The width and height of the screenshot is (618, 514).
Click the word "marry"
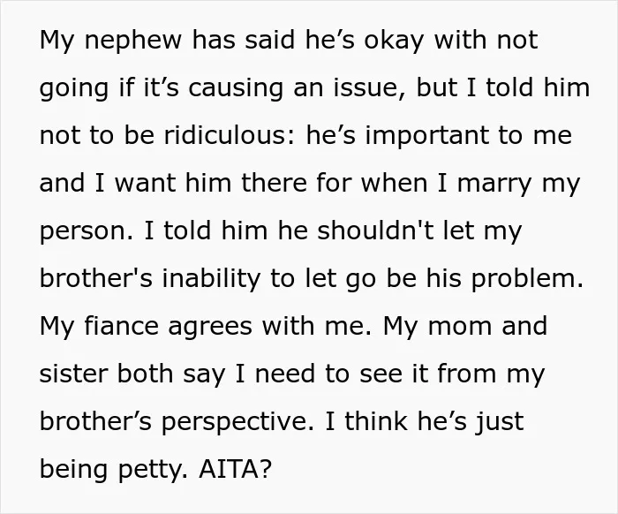tap(494, 184)
